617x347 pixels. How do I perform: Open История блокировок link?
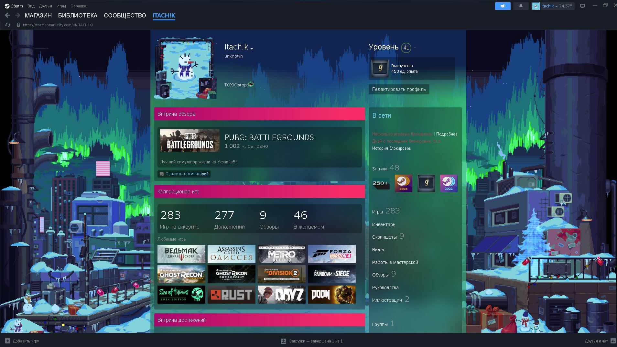tap(391, 148)
